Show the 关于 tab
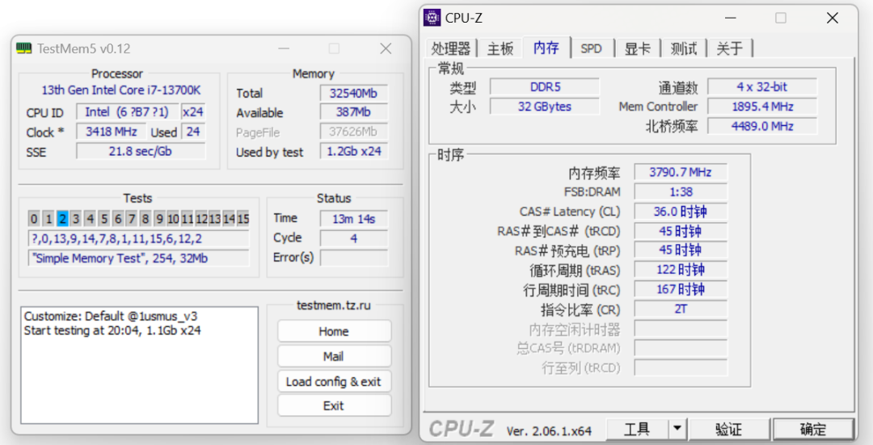 point(730,48)
